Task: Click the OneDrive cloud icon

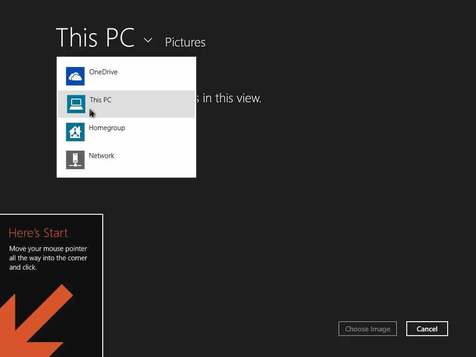Action: point(75,76)
